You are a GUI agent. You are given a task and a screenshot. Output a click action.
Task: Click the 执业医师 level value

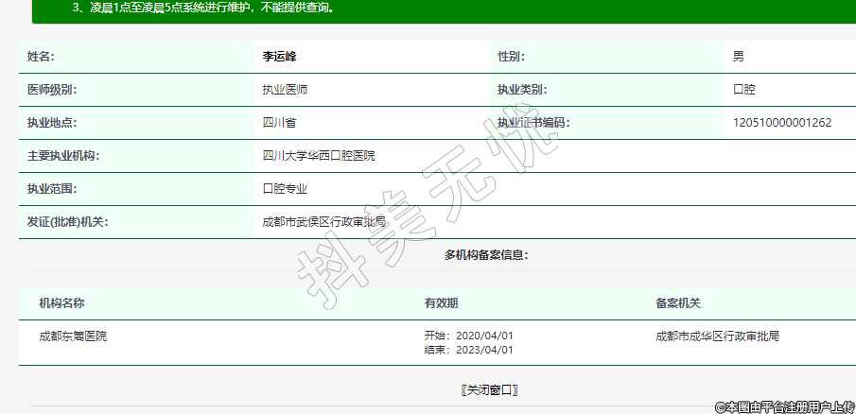(x=285, y=90)
